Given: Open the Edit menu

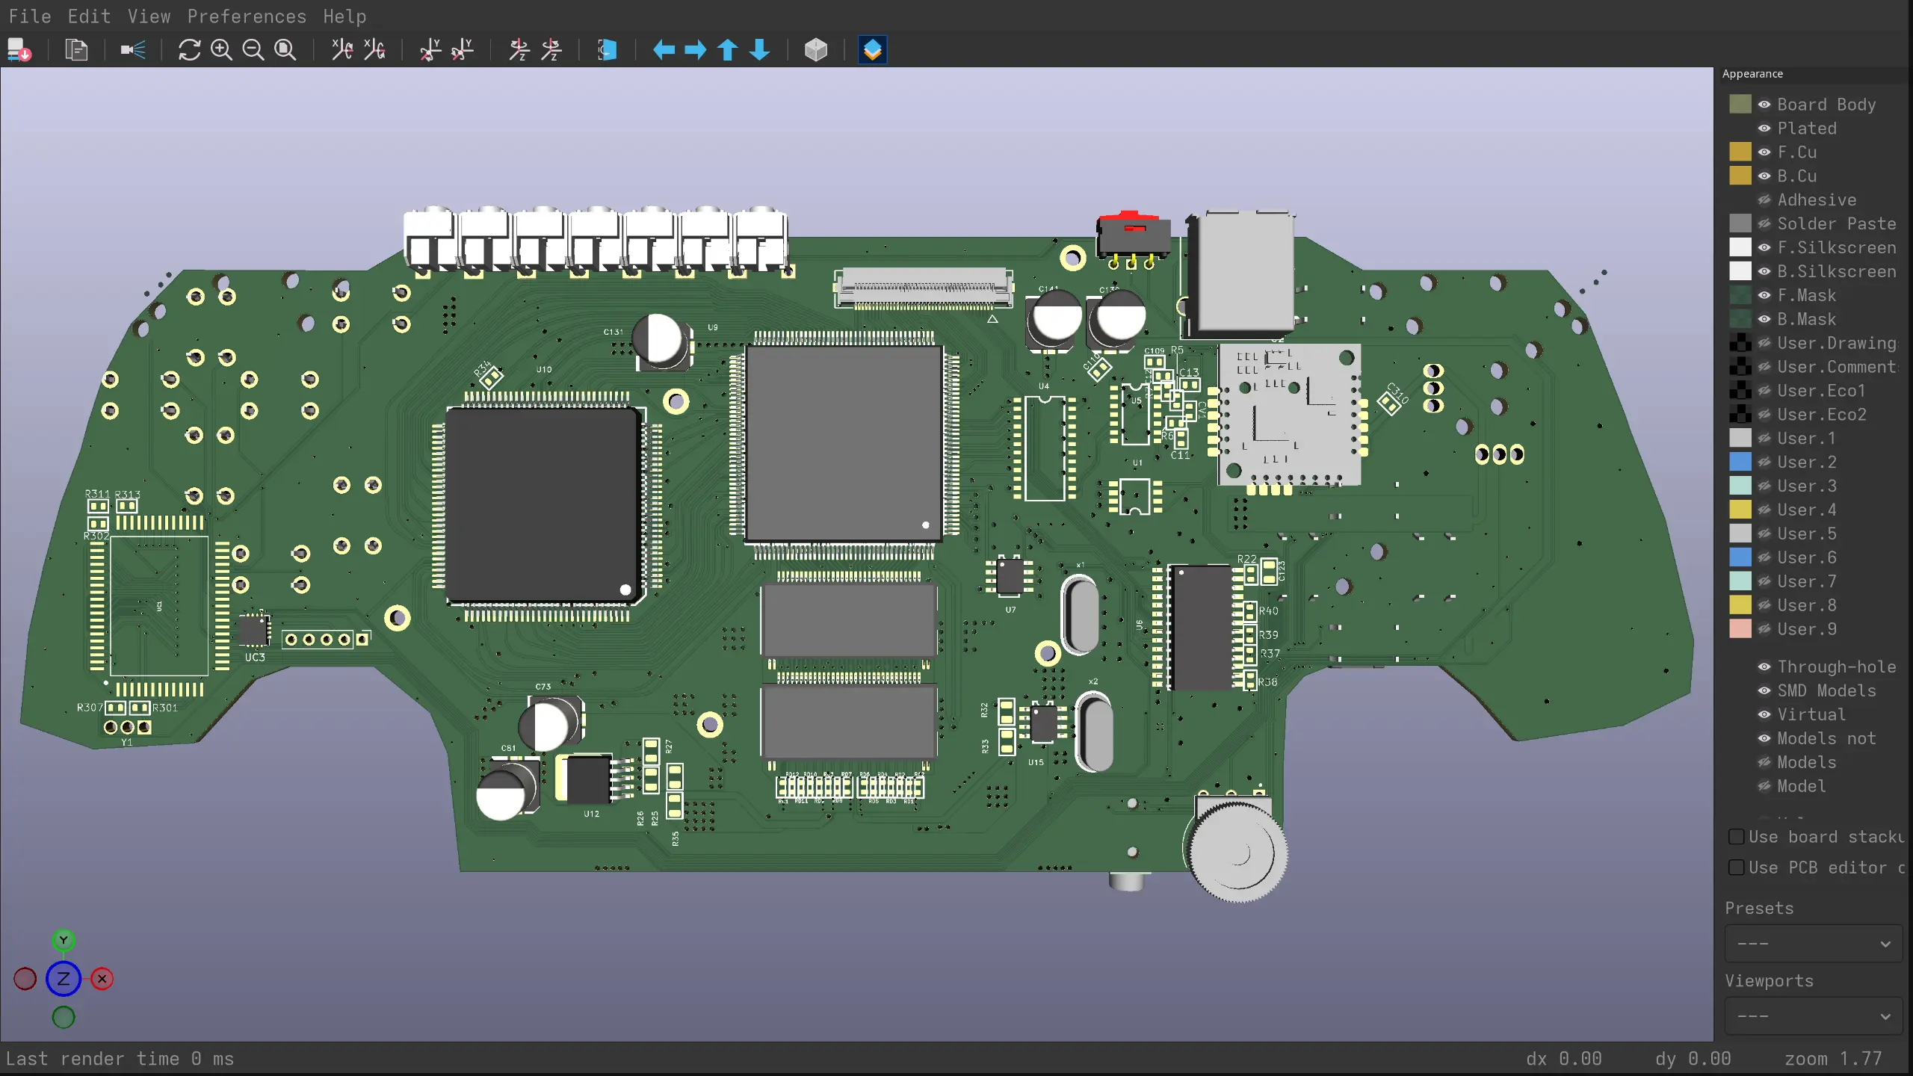Looking at the screenshot, I should tap(89, 16).
